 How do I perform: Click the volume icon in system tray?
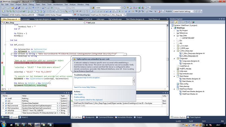pos(207,125)
